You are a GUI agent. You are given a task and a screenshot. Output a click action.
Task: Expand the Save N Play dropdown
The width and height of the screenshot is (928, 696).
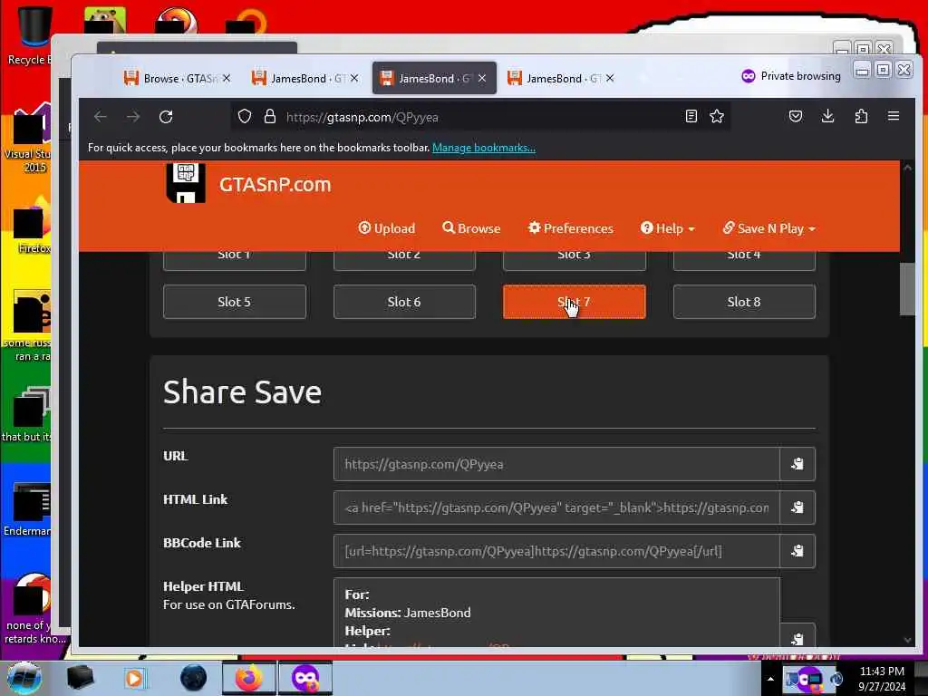pyautogui.click(x=768, y=228)
